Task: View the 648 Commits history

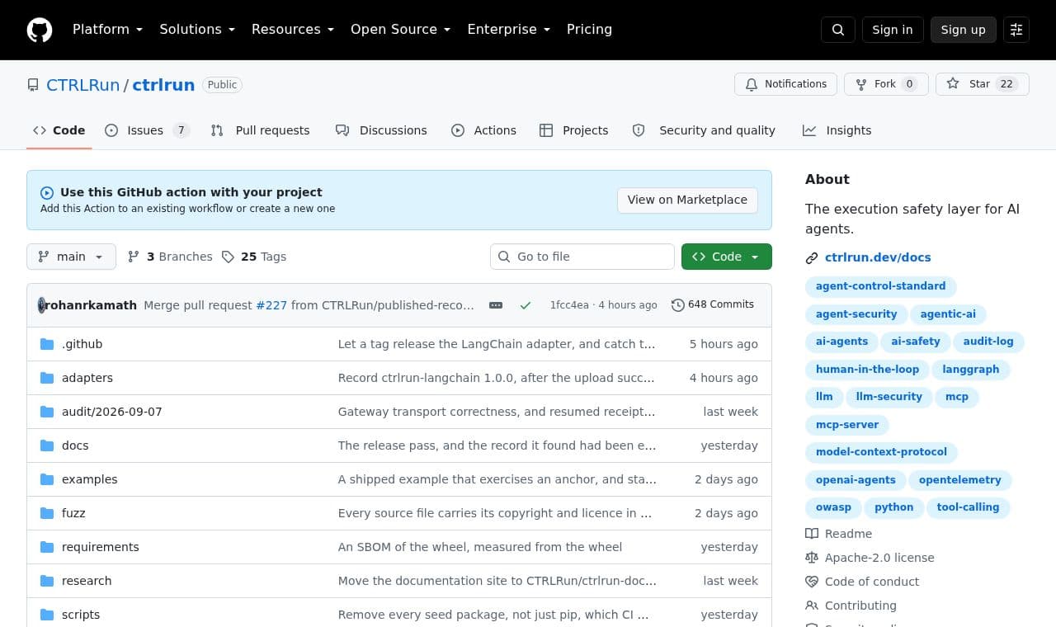Action: pos(713,305)
